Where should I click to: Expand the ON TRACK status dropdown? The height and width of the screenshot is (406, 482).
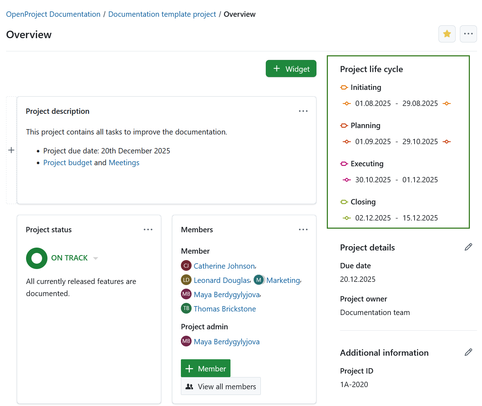click(x=95, y=258)
